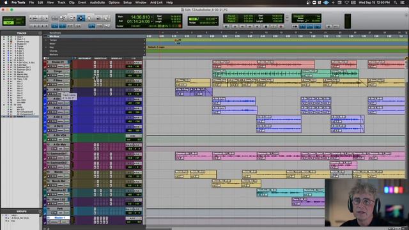Add a tempo change with Tempo ruler plus
The height and width of the screenshot is (230, 409).
pyautogui.click(x=144, y=40)
